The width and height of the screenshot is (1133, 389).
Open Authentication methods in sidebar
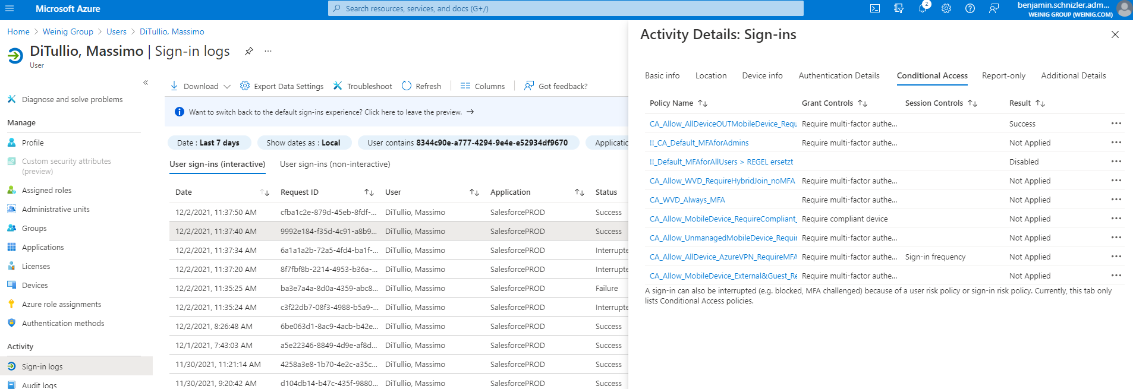pyautogui.click(x=63, y=323)
